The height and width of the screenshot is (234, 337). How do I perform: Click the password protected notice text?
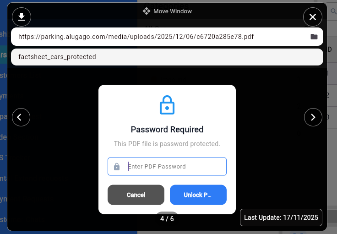coord(167,144)
